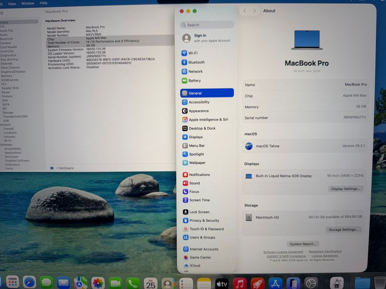This screenshot has height=289, width=386.
Task: Select Camera in System Information sidebar
Action: click(5, 43)
